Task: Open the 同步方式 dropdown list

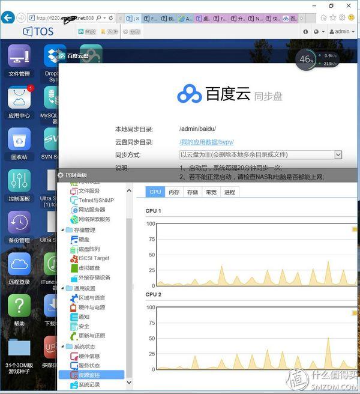Action: point(338,155)
